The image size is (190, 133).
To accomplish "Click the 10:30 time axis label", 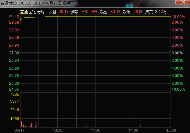I will (x=57, y=130).
